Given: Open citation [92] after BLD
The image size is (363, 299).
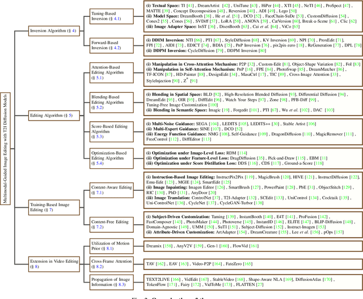Looking at the screenshot, I should tap(217, 94).
